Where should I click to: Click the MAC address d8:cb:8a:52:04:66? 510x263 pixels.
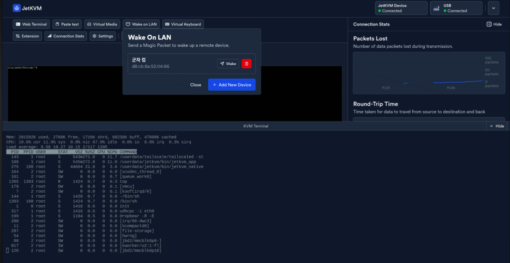150,66
